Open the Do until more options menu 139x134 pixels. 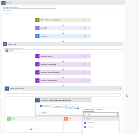pyautogui.click(x=123, y=3)
